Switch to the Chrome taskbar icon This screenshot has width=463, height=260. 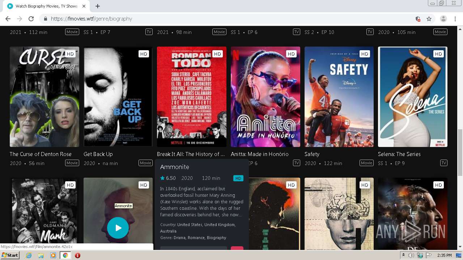(65, 255)
